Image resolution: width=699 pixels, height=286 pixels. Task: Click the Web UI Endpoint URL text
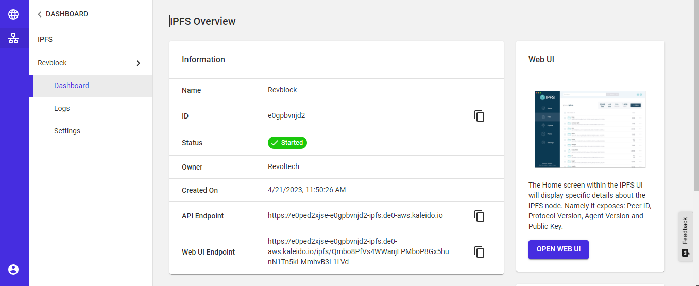point(359,252)
